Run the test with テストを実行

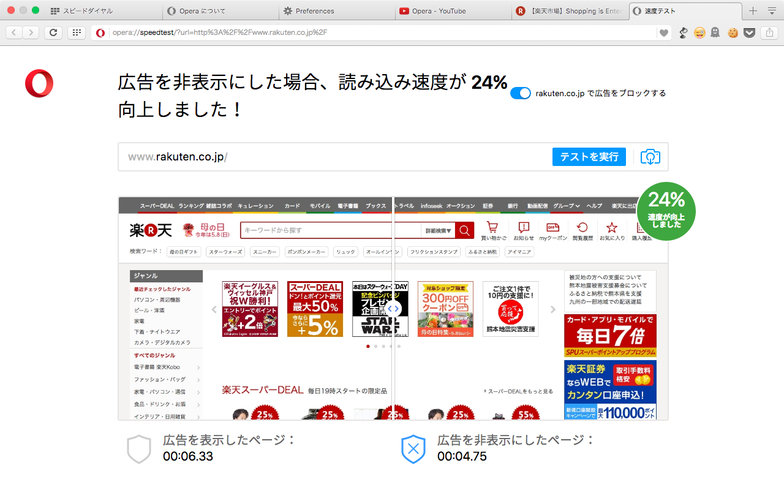[589, 157]
